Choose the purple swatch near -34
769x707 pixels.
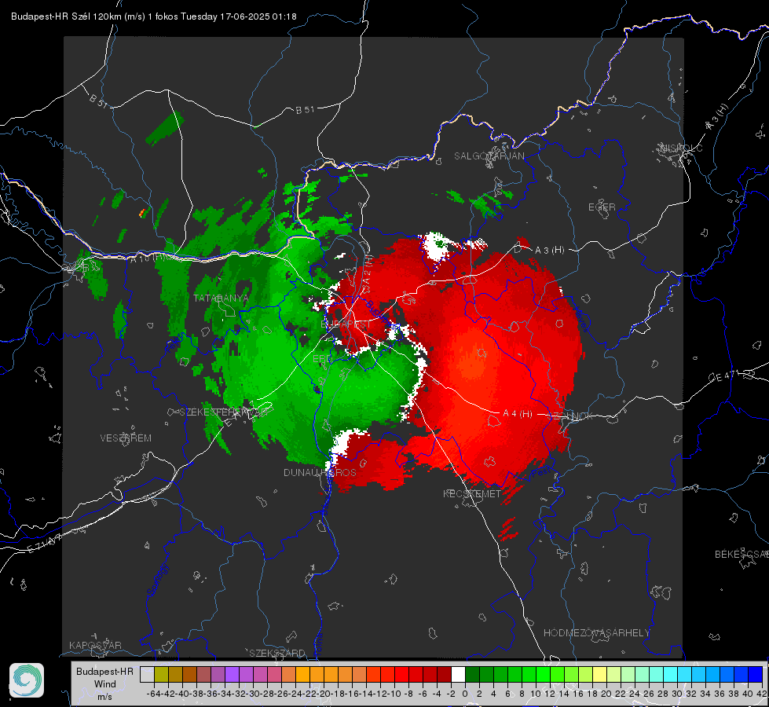[x=232, y=674]
